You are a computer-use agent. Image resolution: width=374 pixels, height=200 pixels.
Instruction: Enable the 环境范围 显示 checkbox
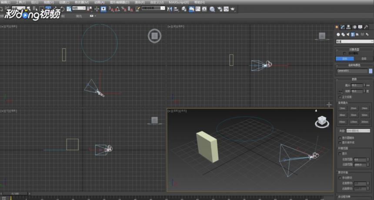340,154
